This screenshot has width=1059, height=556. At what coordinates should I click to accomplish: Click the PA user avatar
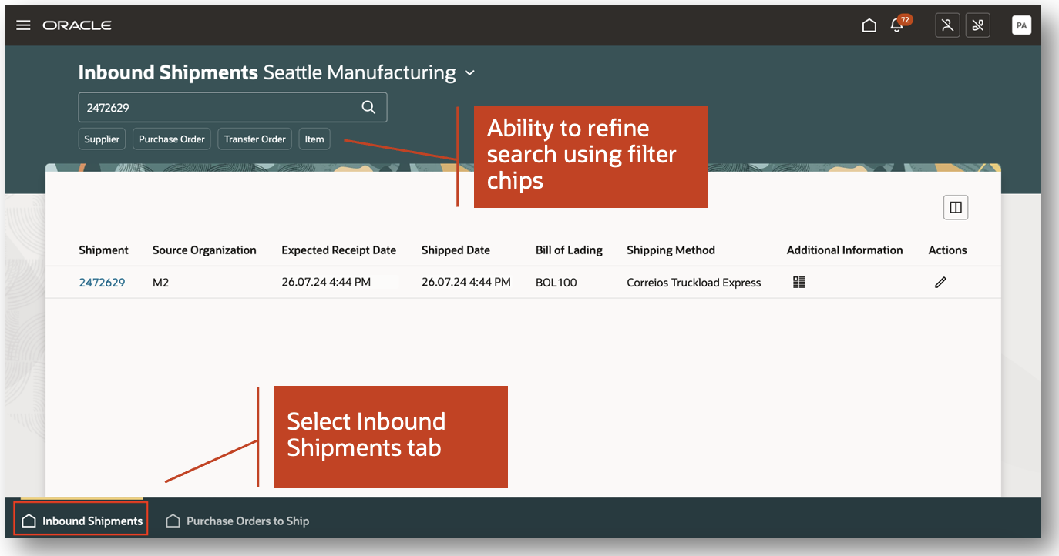point(1021,25)
